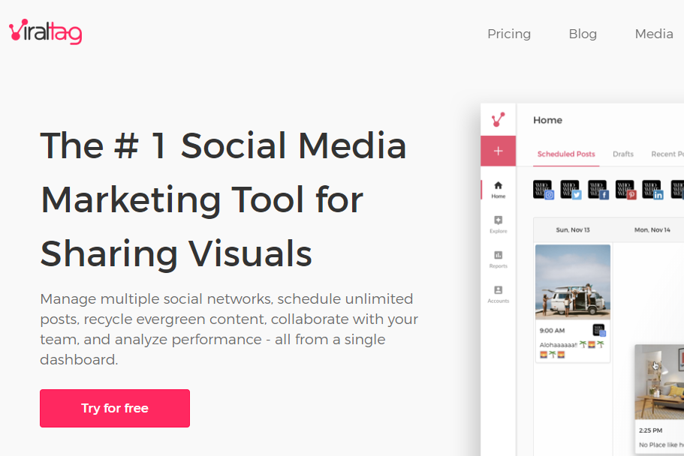This screenshot has height=456, width=684.
Task: Open the Media menu item
Action: coord(653,34)
